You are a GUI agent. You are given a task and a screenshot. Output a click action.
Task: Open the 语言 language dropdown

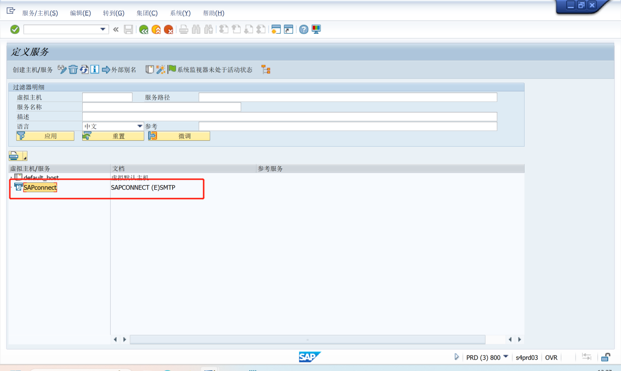coord(140,126)
